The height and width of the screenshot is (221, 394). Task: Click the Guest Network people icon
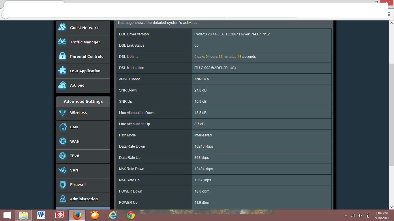pos(62,27)
